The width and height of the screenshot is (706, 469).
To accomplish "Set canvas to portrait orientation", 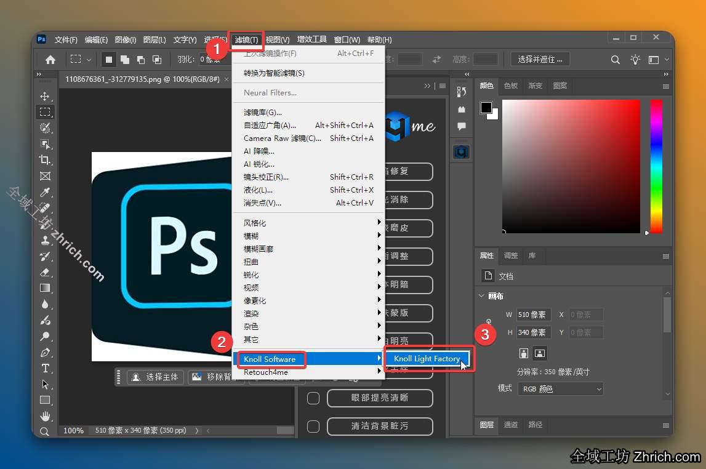I will coord(524,353).
